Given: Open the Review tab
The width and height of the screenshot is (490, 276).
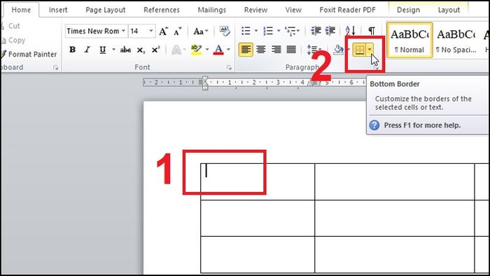Looking at the screenshot, I should 255,10.
